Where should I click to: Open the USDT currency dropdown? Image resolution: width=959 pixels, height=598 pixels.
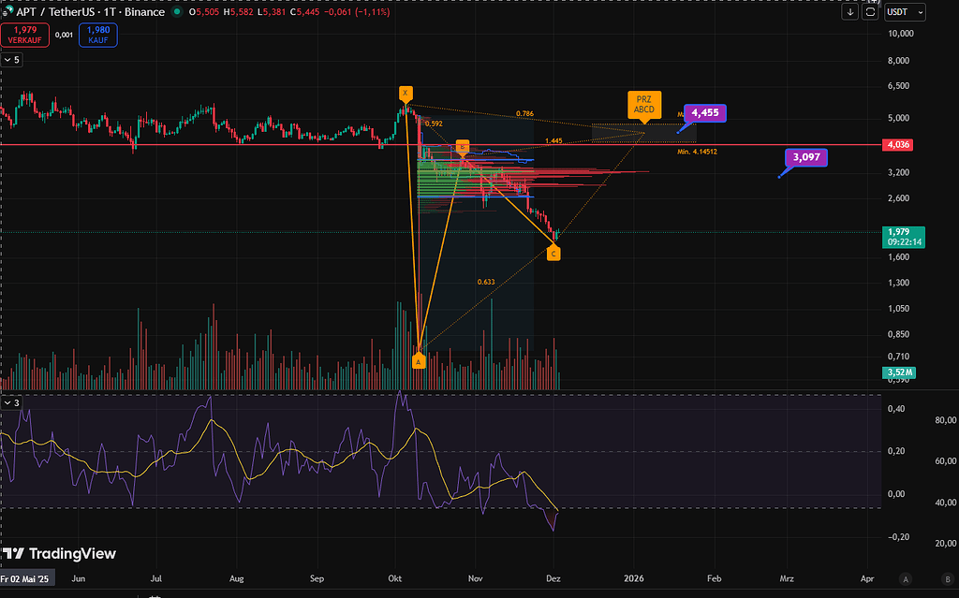point(905,12)
